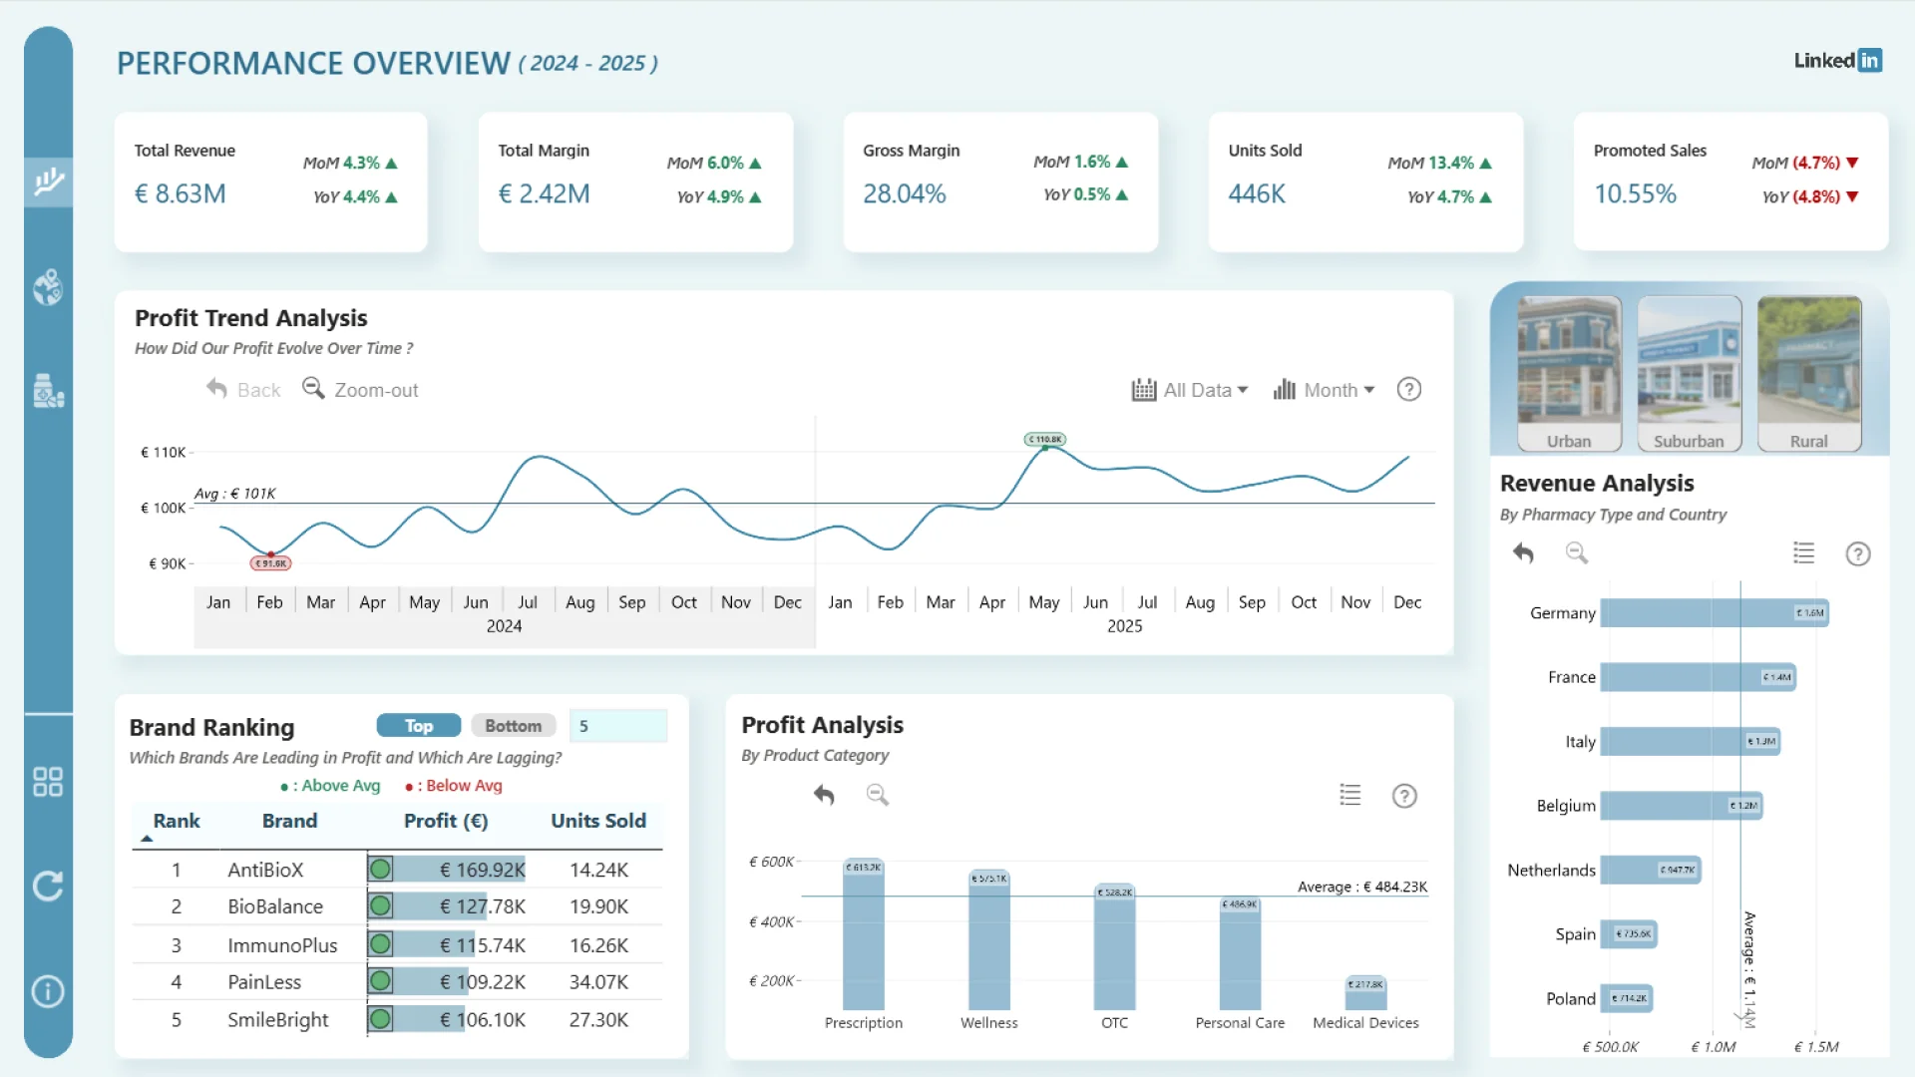Screen dimensions: 1915x1077
Task: Click list view icon in Revenue Analysis
Action: point(1803,553)
